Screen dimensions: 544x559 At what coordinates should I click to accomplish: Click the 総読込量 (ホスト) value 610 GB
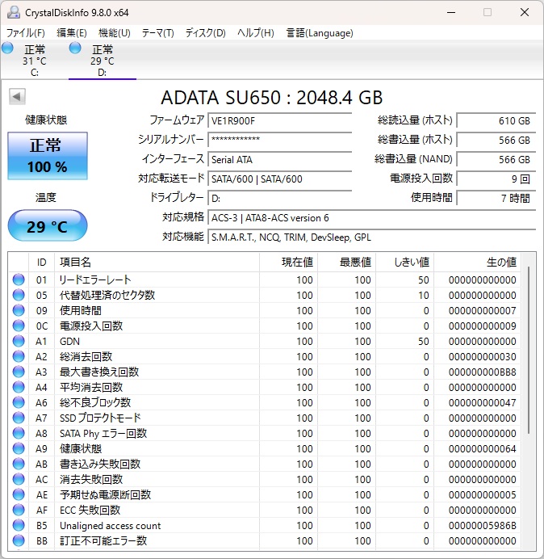[496, 120]
